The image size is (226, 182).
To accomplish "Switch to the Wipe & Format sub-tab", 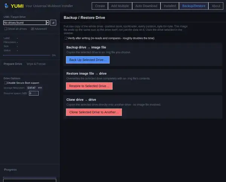I will (36, 64).
